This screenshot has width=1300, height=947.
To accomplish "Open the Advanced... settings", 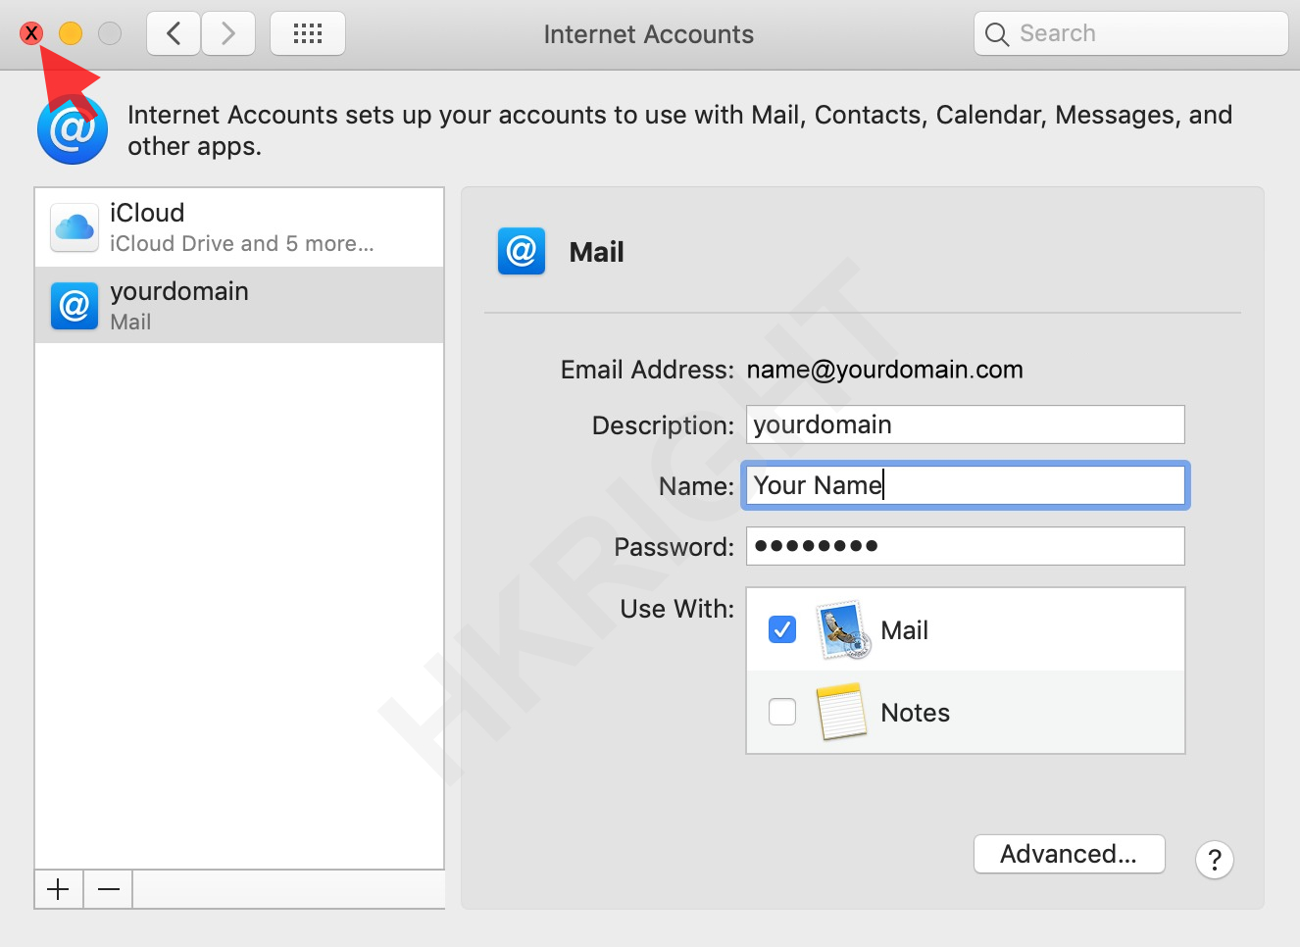I will pyautogui.click(x=1070, y=854).
